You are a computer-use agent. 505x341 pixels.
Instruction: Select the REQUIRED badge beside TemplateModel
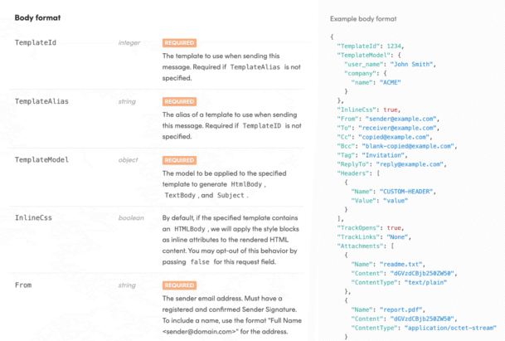[x=179, y=160]
